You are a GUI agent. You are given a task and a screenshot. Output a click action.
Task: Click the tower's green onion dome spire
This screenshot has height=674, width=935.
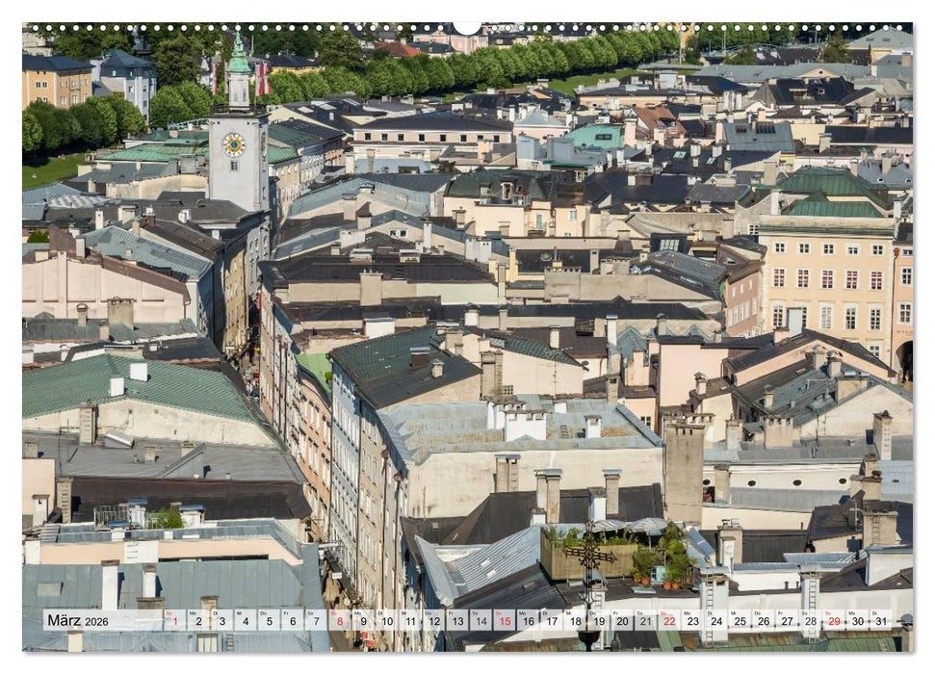(x=239, y=65)
